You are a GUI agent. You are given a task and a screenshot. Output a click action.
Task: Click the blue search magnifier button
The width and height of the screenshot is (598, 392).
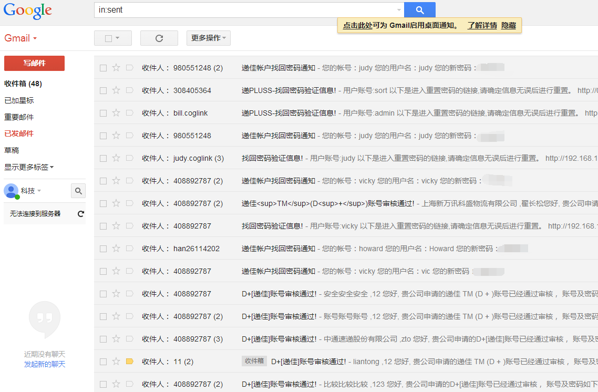pyautogui.click(x=419, y=10)
